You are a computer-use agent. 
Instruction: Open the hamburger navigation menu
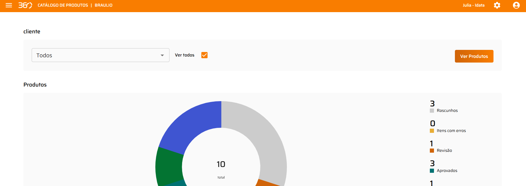(x=9, y=5)
